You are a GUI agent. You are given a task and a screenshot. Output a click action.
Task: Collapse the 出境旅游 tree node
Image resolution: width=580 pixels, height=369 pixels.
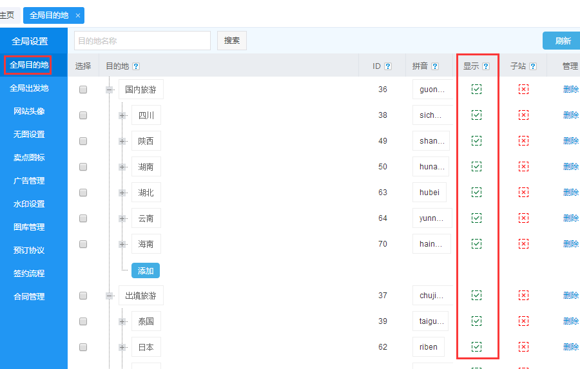click(110, 296)
